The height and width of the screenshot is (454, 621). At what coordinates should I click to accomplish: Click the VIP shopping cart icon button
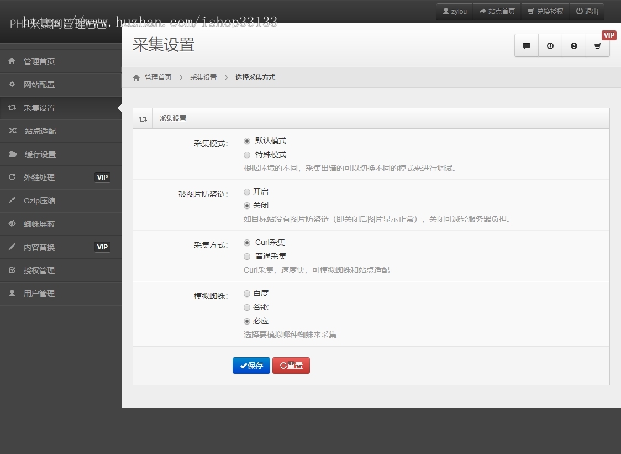tap(598, 46)
